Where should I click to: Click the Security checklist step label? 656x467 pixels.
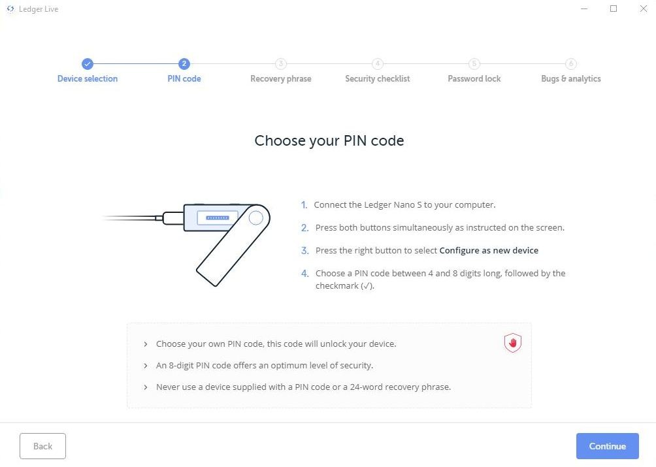pyautogui.click(x=378, y=79)
